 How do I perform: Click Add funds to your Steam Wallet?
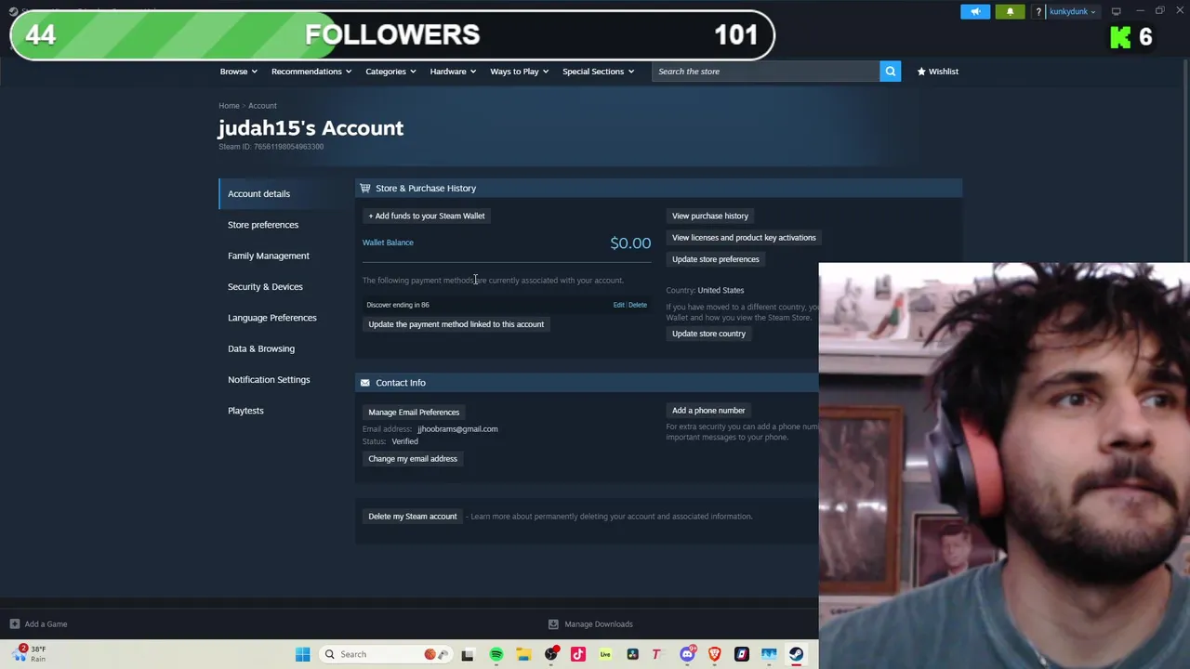426,216
